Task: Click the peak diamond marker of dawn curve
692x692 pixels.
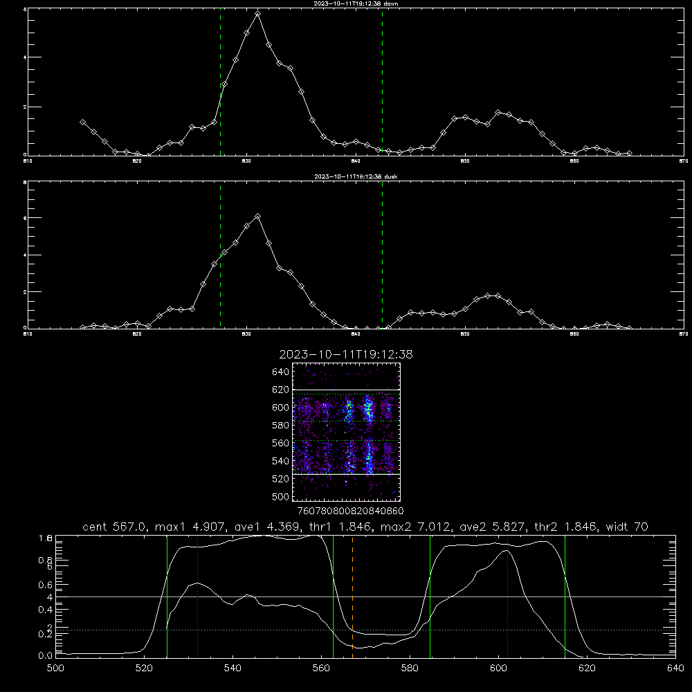Action: coord(257,14)
